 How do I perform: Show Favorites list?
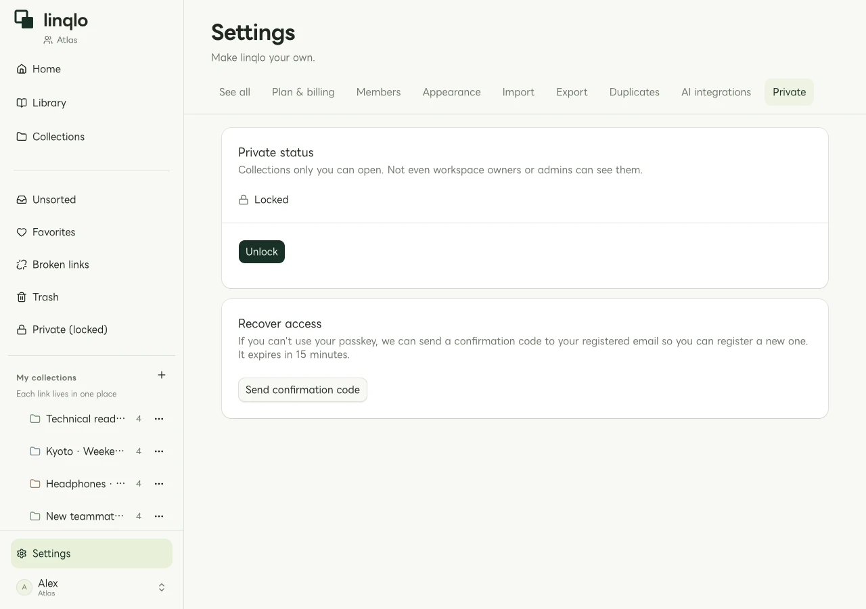click(x=91, y=232)
